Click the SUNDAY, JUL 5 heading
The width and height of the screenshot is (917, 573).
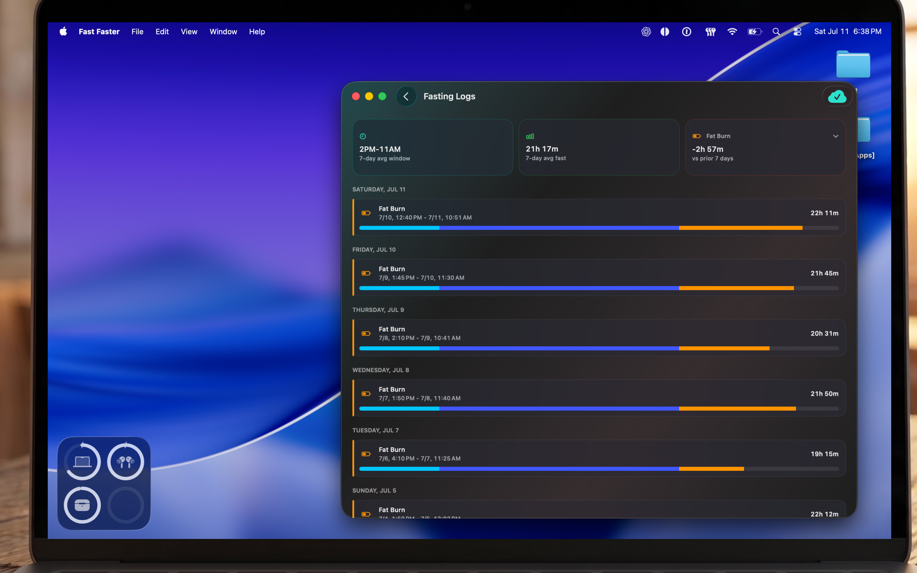[374, 490]
